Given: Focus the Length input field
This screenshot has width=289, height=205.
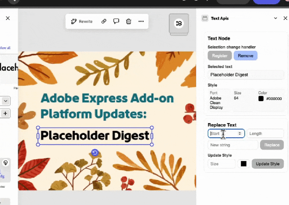Looking at the screenshot, I should click(x=265, y=133).
